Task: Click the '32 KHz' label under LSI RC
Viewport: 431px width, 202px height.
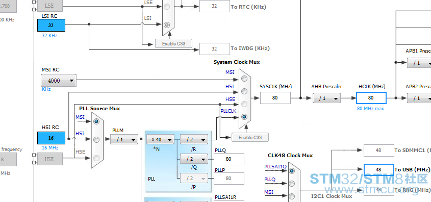Action: [x=49, y=36]
